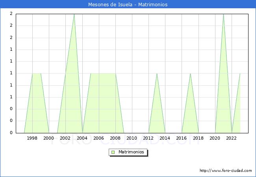Click the 2022 x-axis label
256x177 pixels.
[x=231, y=138]
